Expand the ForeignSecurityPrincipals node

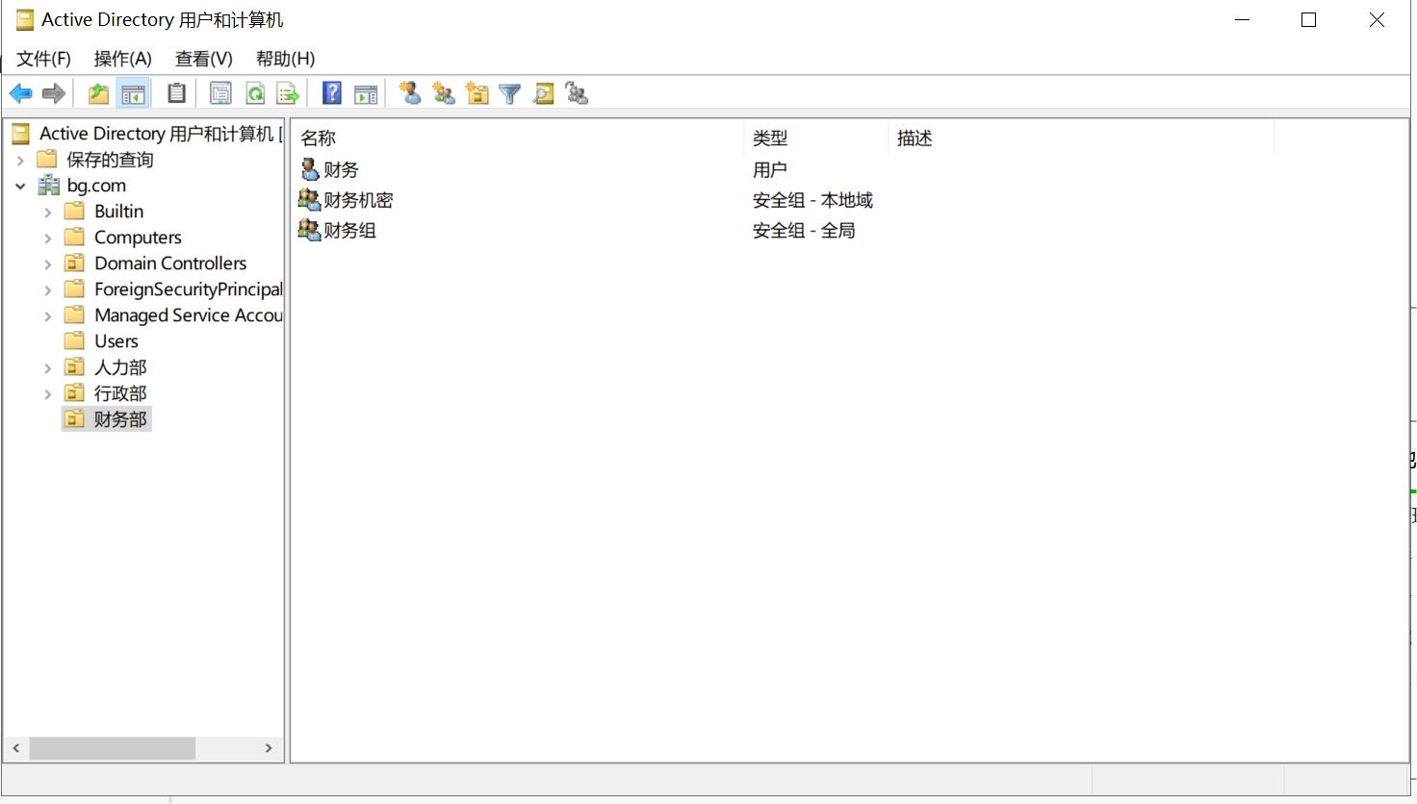point(48,289)
